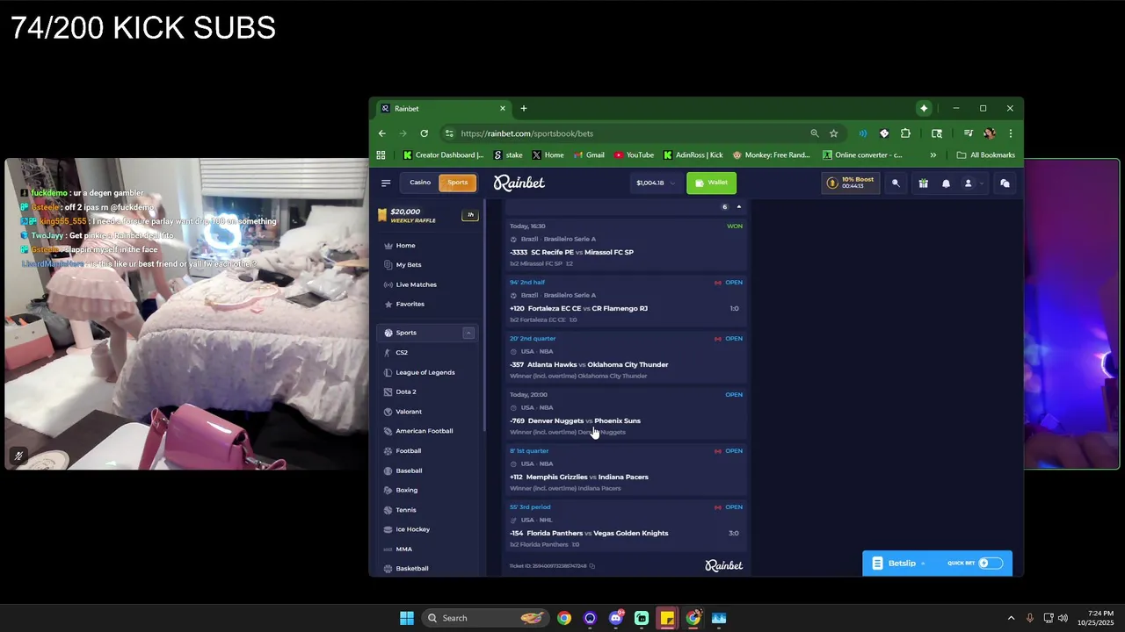
Task: Select Basketball in sports list
Action: [x=411, y=569]
